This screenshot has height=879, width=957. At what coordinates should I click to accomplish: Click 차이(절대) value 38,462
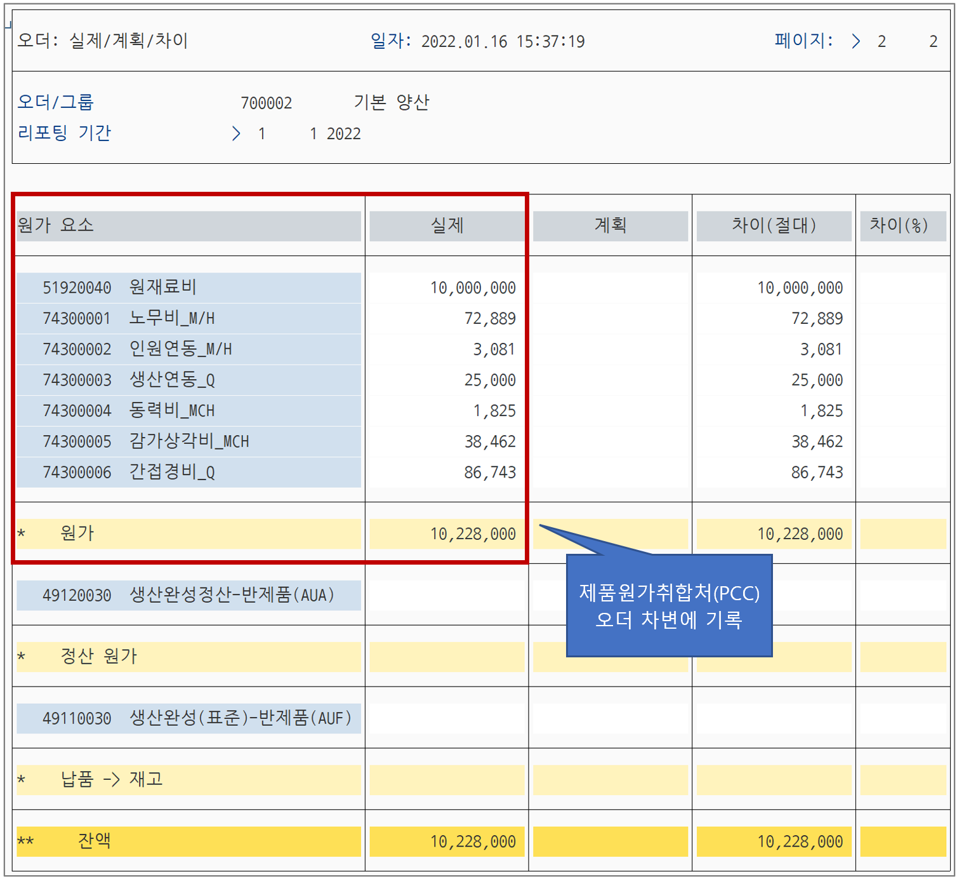click(x=817, y=441)
